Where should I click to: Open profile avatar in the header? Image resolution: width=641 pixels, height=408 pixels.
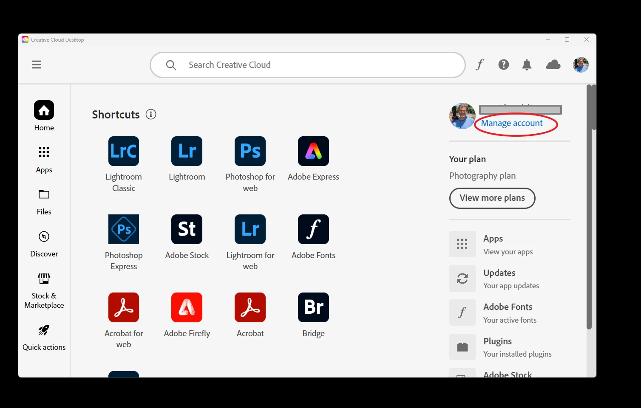581,65
